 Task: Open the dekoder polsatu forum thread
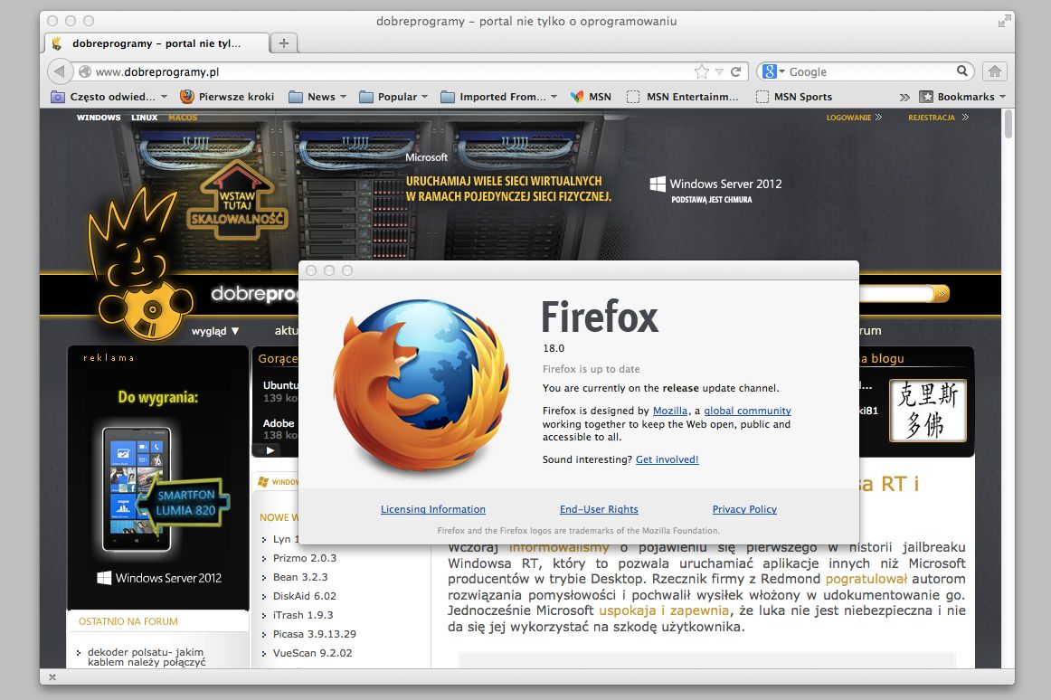tap(147, 657)
